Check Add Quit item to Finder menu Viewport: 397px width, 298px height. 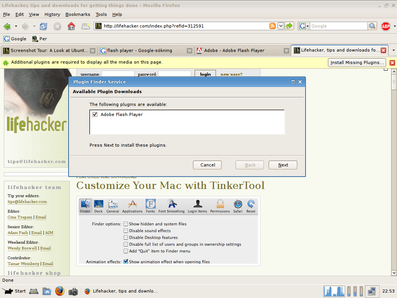pyautogui.click(x=126, y=251)
